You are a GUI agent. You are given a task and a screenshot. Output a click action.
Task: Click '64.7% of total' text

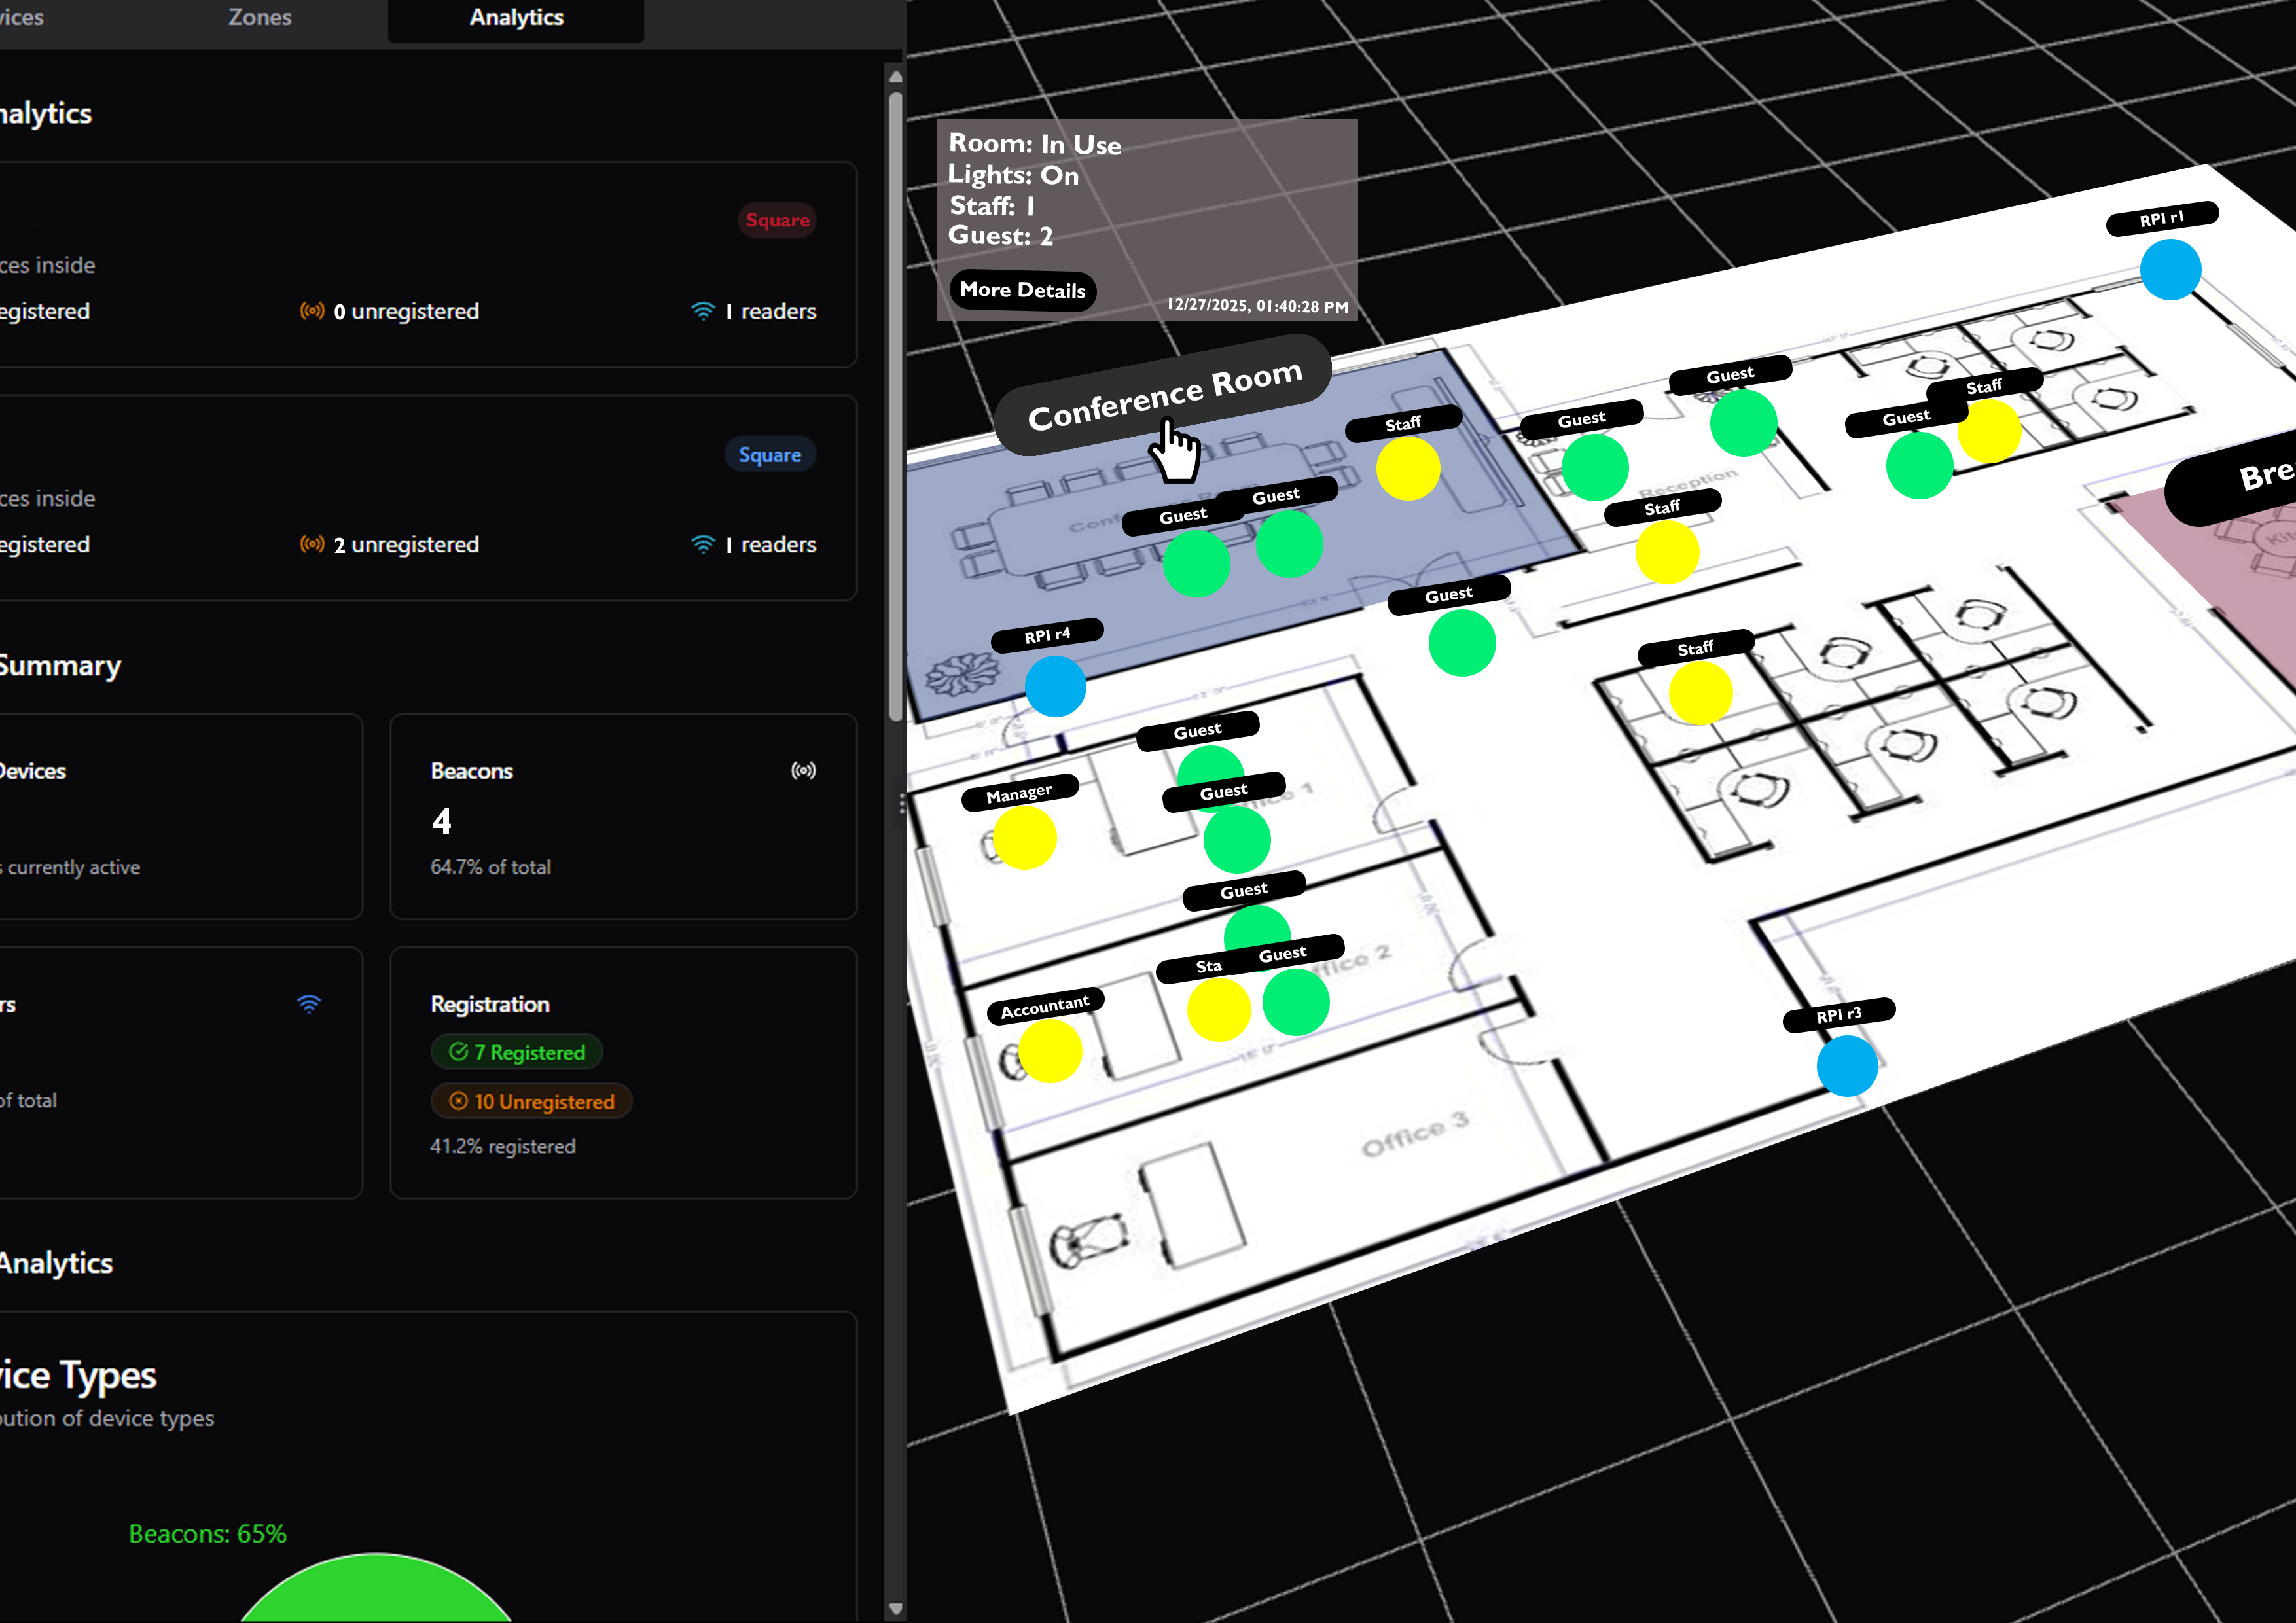[490, 867]
